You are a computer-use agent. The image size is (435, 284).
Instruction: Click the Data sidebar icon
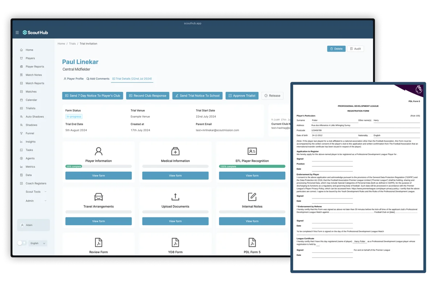click(x=21, y=175)
